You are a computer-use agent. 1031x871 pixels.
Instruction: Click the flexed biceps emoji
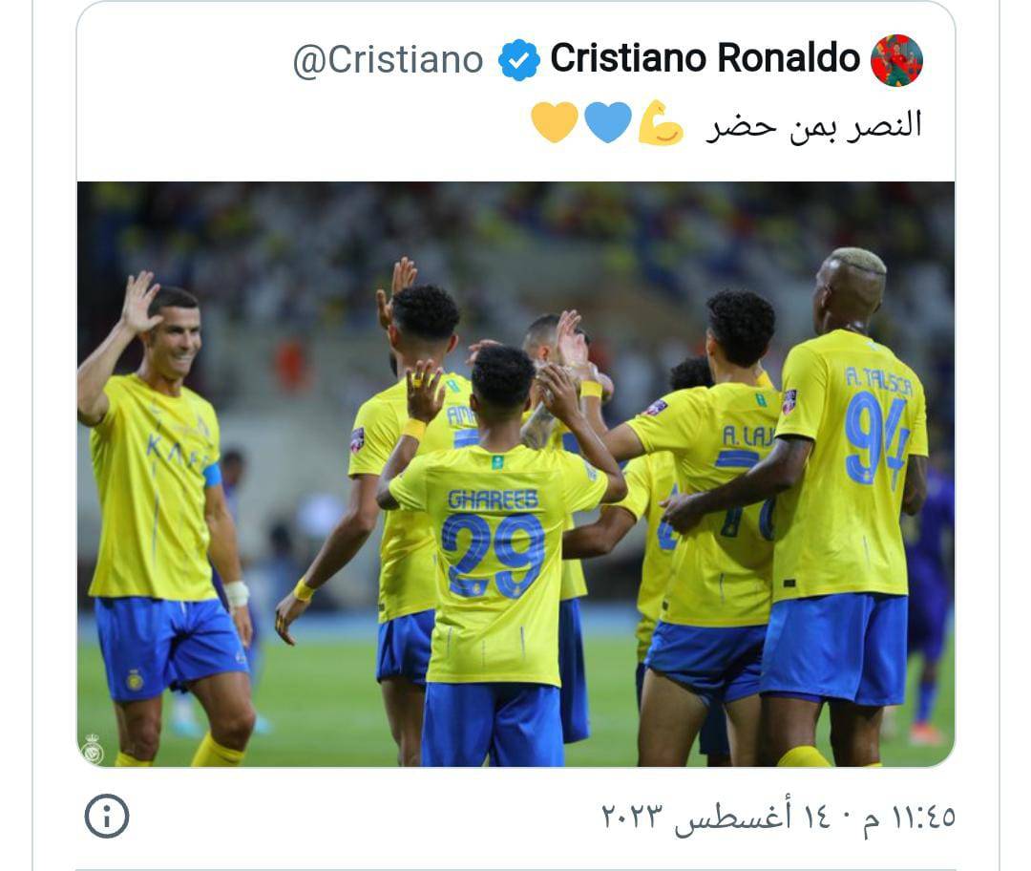click(662, 122)
